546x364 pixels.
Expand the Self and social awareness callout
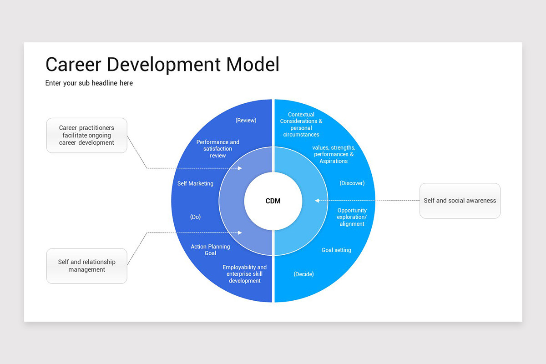click(460, 200)
